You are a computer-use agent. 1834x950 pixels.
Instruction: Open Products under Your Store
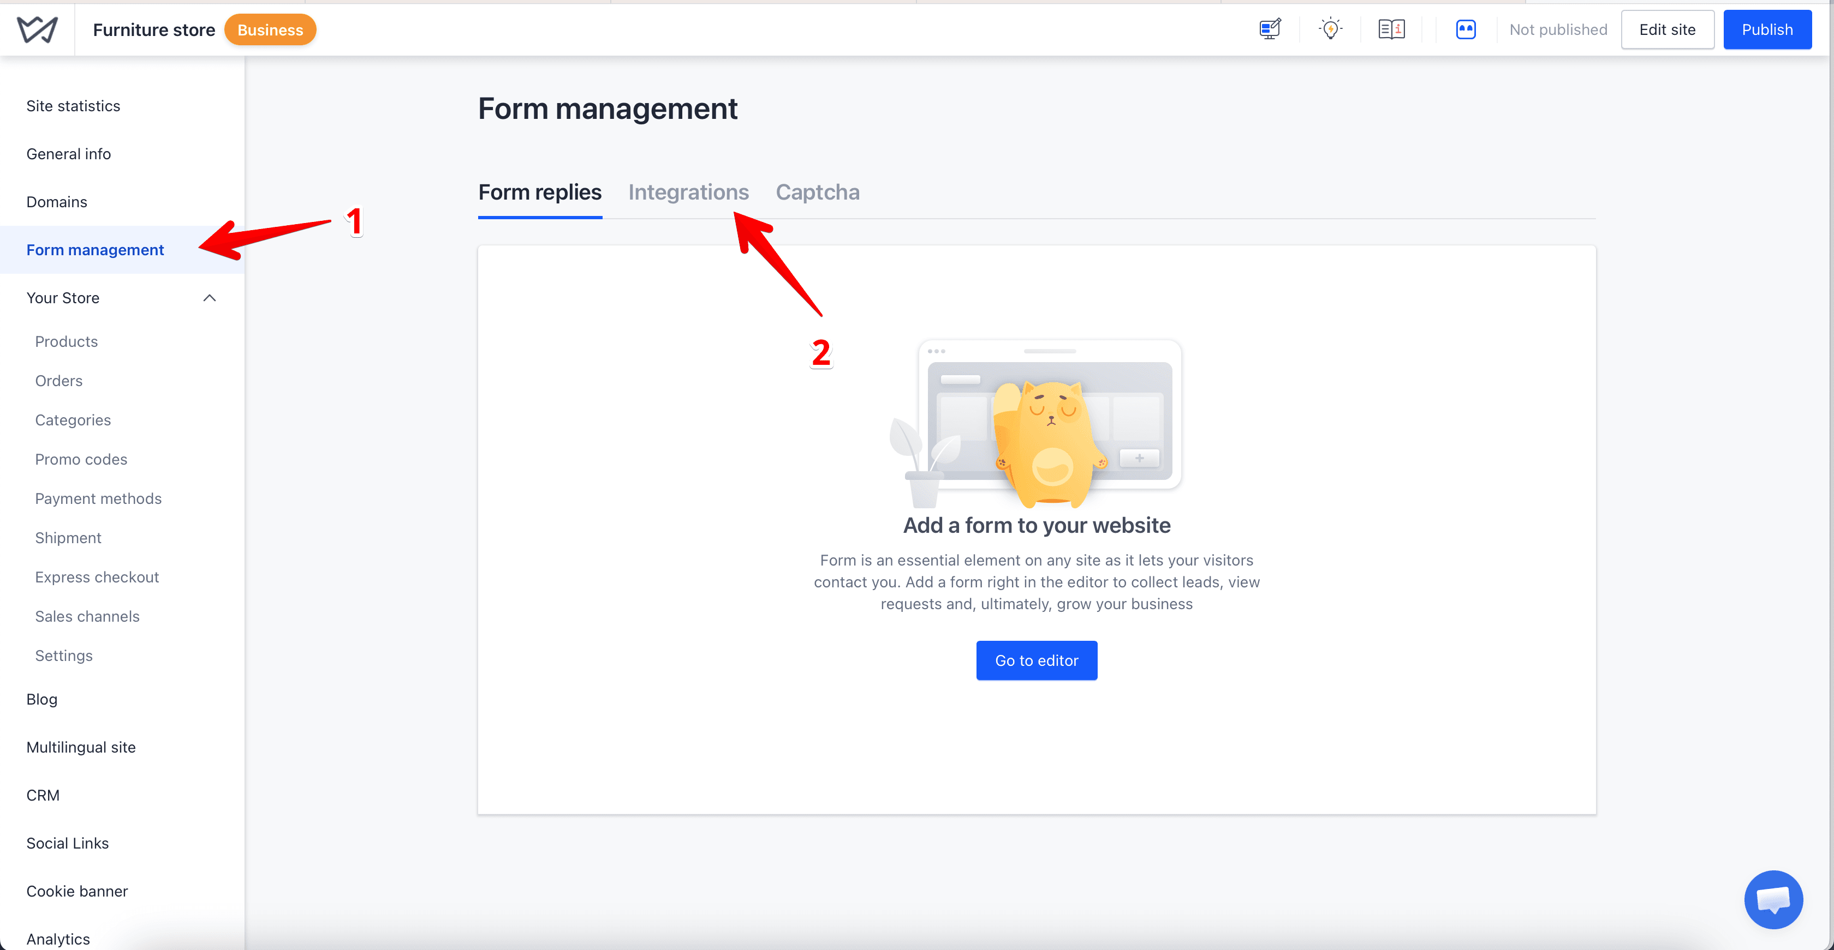point(66,341)
